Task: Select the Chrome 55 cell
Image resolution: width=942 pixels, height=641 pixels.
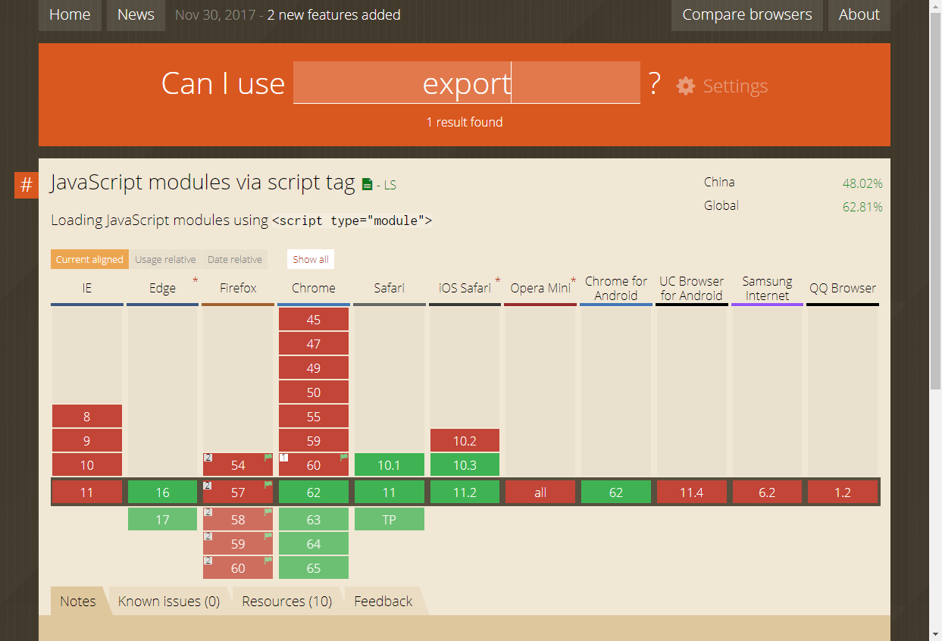Action: pyautogui.click(x=314, y=417)
